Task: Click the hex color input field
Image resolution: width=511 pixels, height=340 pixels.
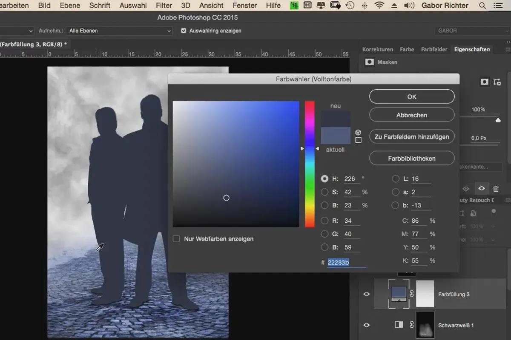Action: click(347, 263)
